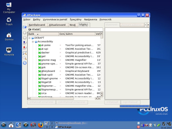Select the Konzola desktop icon
172x129 pixels.
coord(9,52)
